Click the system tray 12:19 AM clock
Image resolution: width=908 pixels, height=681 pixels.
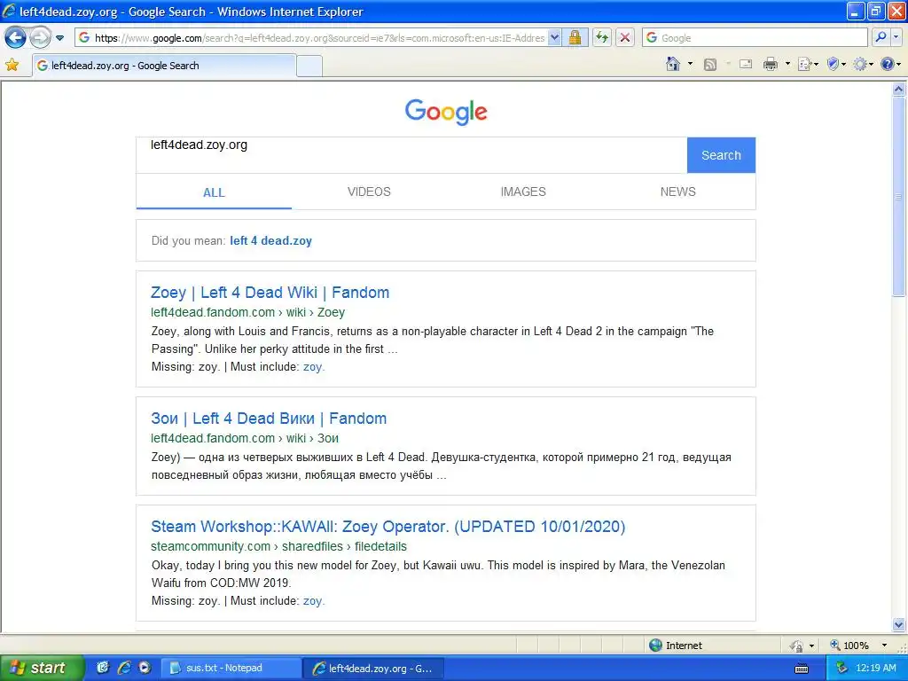click(x=875, y=669)
